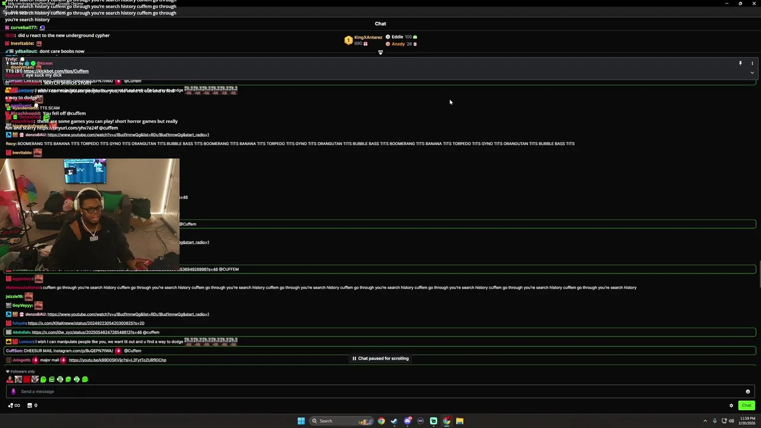Screen dimensions: 761x428
Task: Collapse the pinned message with the chevron
Action: pyautogui.click(x=752, y=73)
